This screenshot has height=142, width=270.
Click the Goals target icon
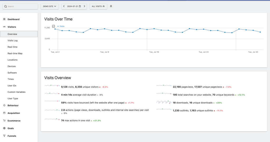coord(4,128)
